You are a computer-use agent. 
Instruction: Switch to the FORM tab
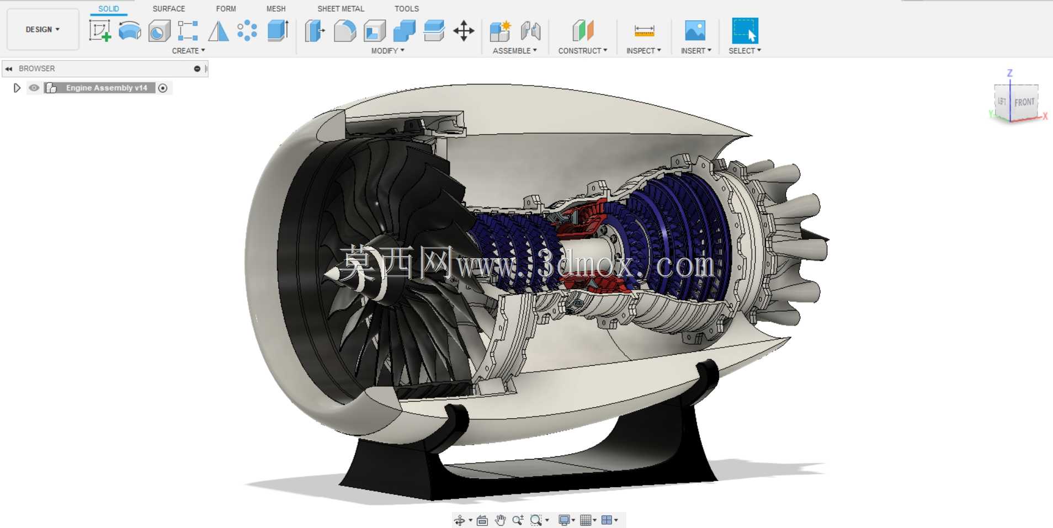click(226, 9)
